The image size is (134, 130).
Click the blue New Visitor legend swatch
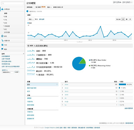89,60
